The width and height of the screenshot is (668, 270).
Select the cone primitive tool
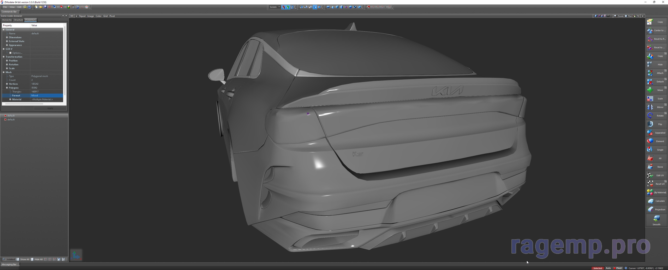pyautogui.click(x=333, y=7)
